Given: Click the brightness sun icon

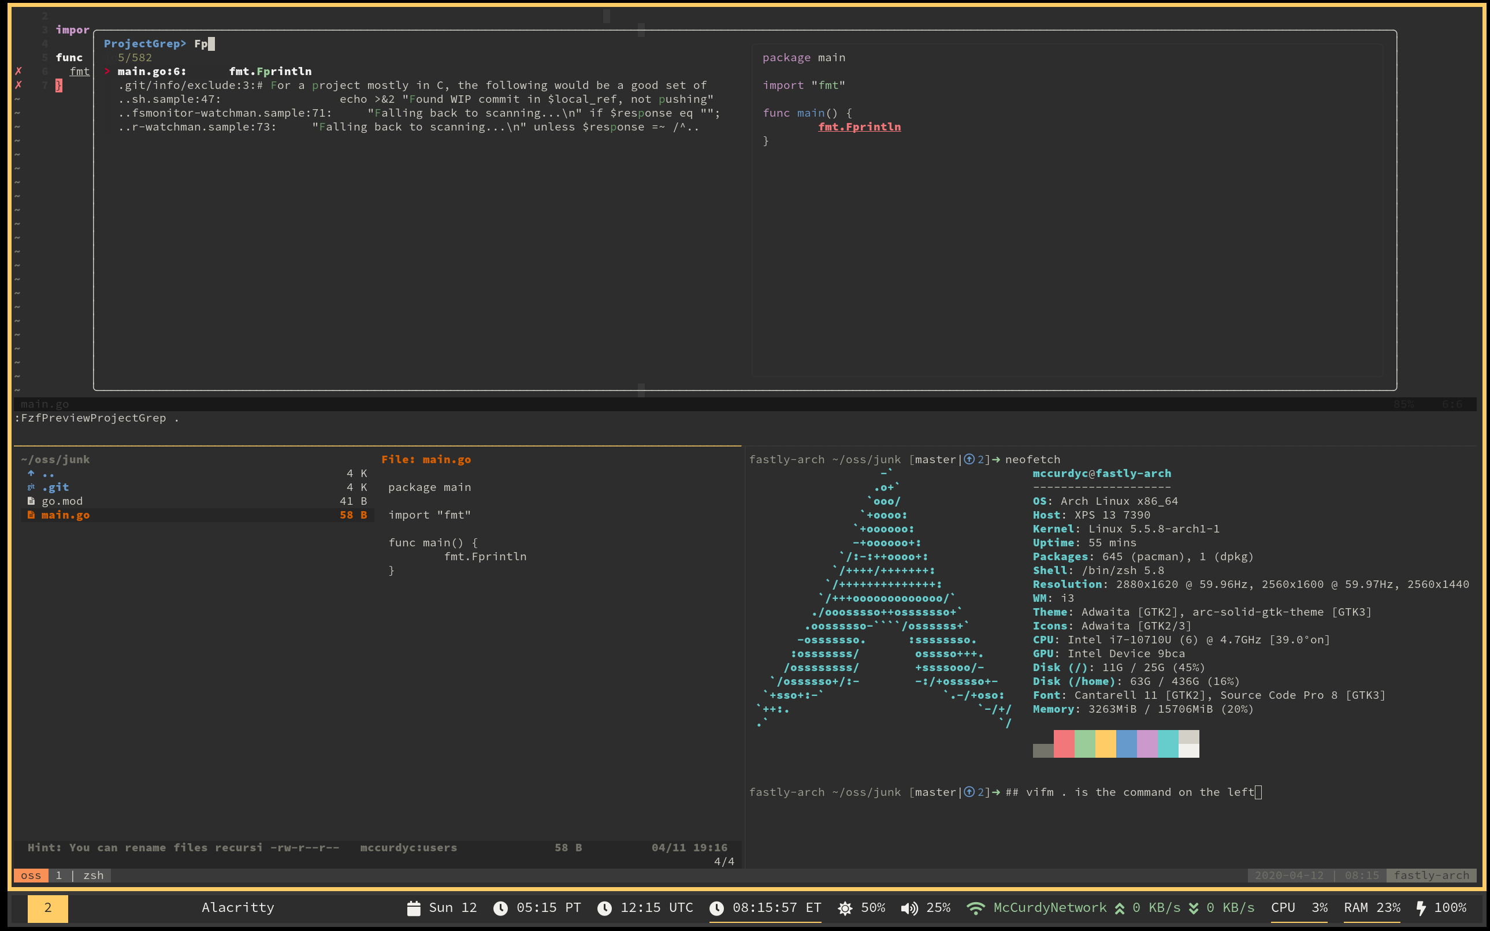Looking at the screenshot, I should [845, 908].
